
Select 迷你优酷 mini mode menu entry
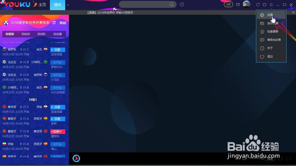[271, 23]
